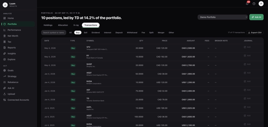Filter transactions by Deposit
Viewport: 268px width, 127px height.
[119, 33]
